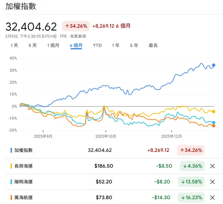Click the $73.80 price value
Viewport: 223px width, 204px height.
pos(104,198)
